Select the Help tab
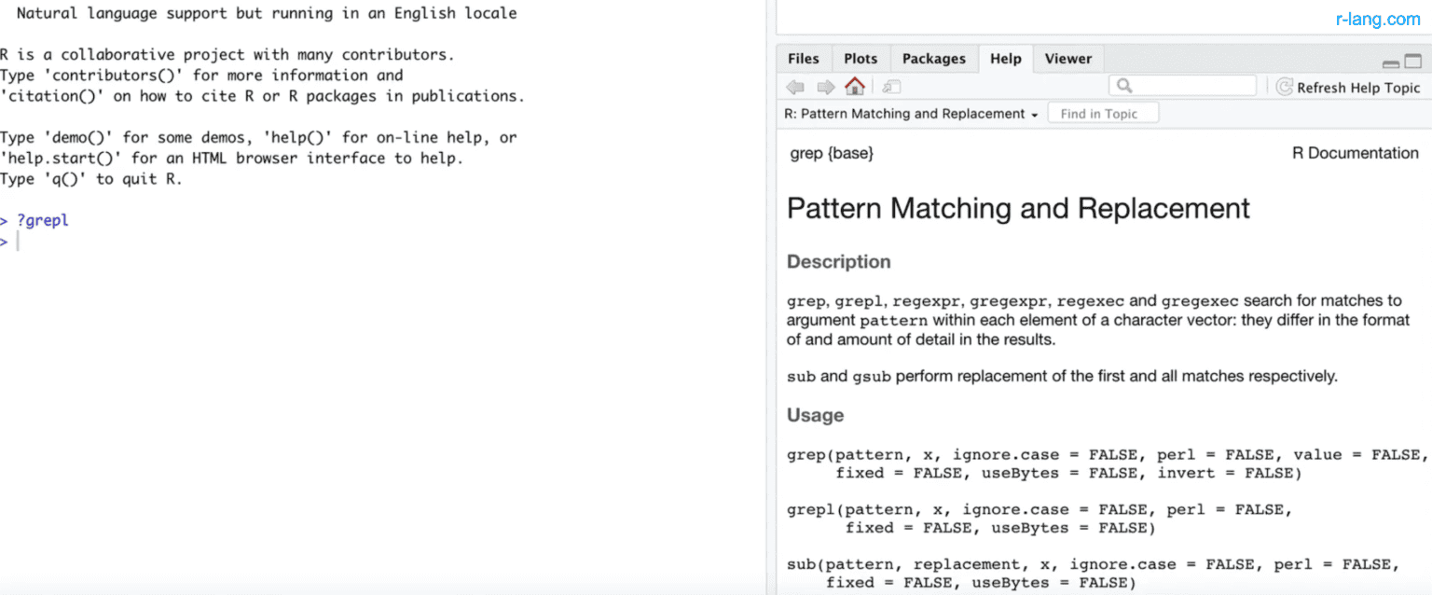The image size is (1432, 595). (x=1005, y=58)
